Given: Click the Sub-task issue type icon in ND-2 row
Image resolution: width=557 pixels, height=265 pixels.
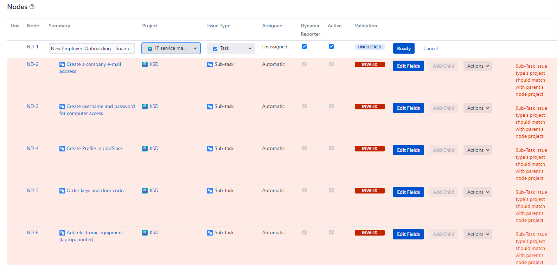Looking at the screenshot, I should [210, 64].
